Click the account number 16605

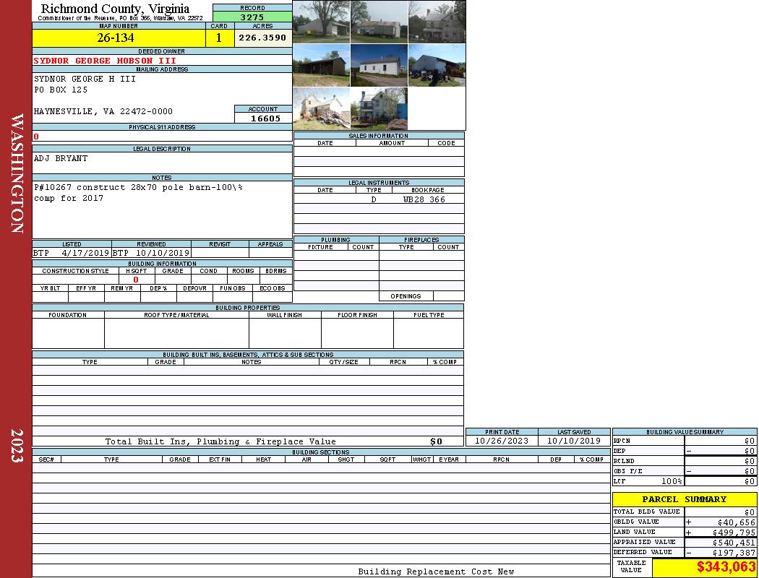[265, 118]
